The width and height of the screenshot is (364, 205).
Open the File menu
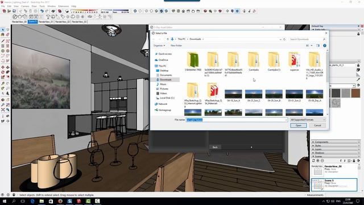3,6
